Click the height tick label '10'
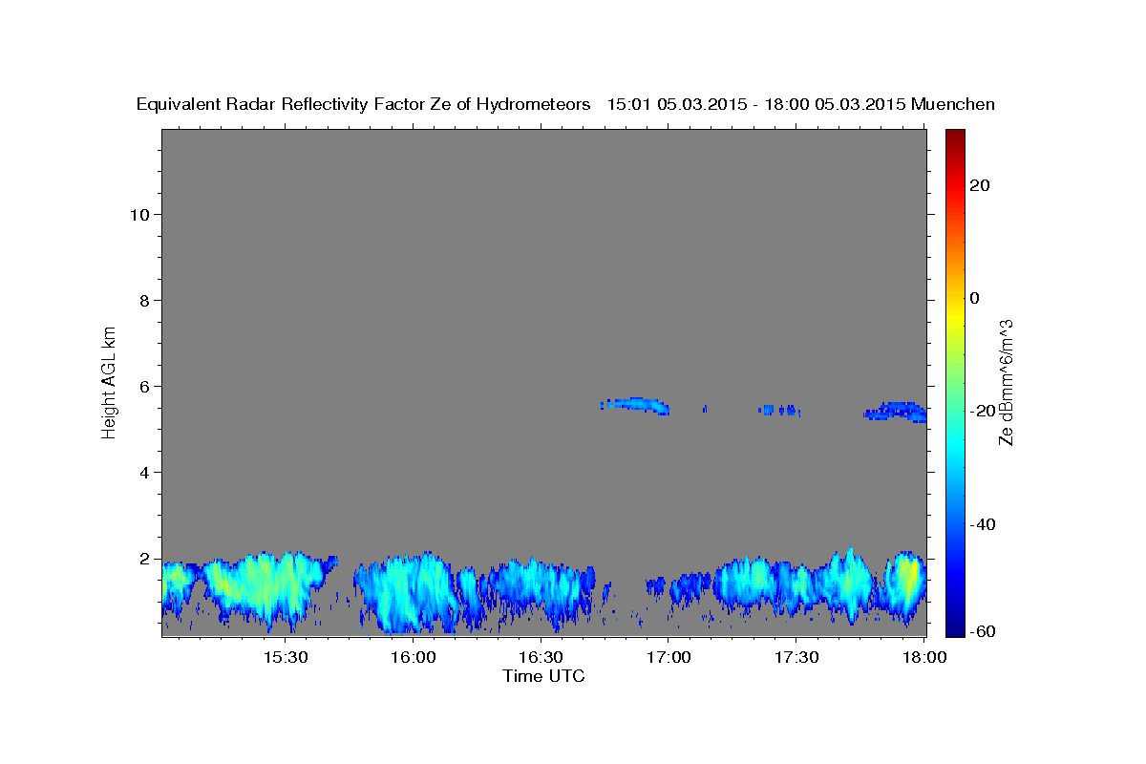Viewport: 1146px width, 764px height. [x=140, y=214]
